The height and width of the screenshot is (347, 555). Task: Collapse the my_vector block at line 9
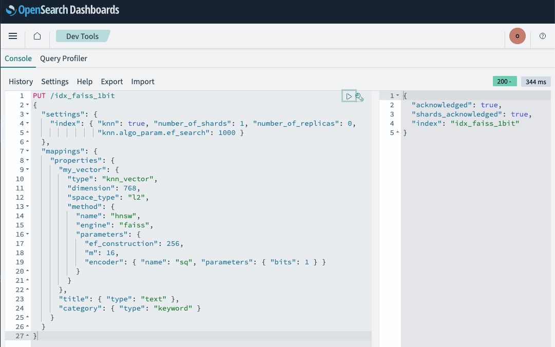pos(28,169)
